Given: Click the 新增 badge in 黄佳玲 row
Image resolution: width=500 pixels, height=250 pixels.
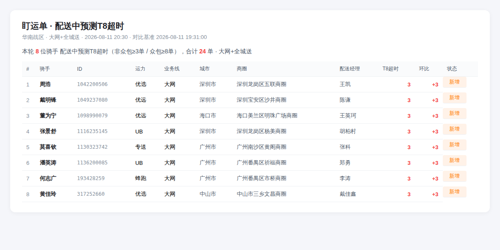Looking at the screenshot, I should point(454,192).
